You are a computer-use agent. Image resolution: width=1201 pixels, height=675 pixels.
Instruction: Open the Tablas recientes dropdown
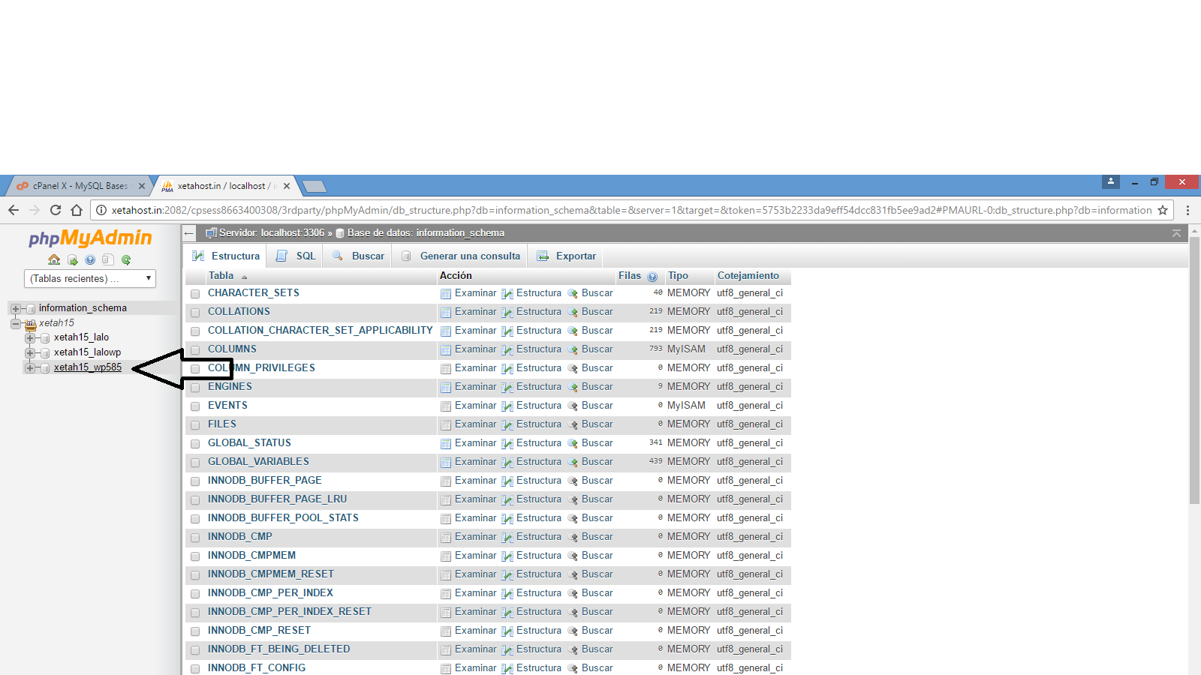coord(90,279)
